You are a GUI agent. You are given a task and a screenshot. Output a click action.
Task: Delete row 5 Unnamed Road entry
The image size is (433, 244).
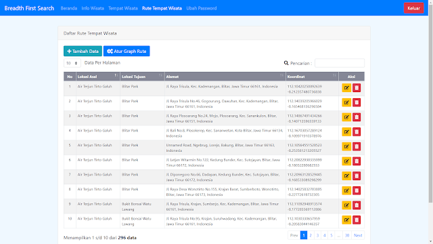click(x=357, y=146)
